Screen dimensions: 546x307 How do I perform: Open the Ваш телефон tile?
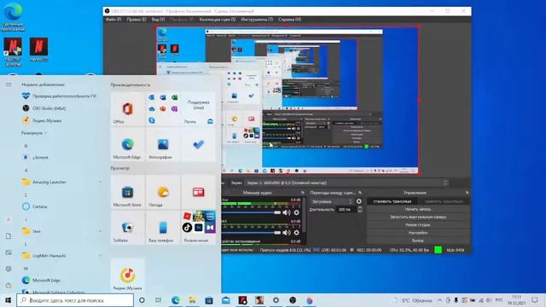click(x=163, y=228)
